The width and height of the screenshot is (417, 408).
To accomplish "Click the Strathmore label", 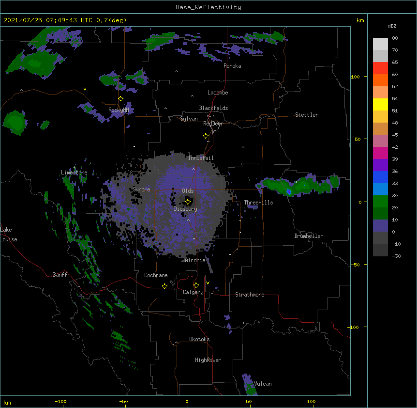I will tap(250, 295).
